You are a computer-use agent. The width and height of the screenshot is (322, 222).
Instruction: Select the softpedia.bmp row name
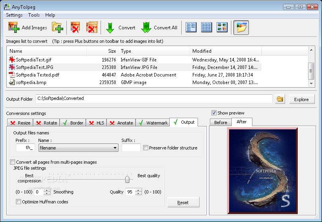(x=31, y=82)
